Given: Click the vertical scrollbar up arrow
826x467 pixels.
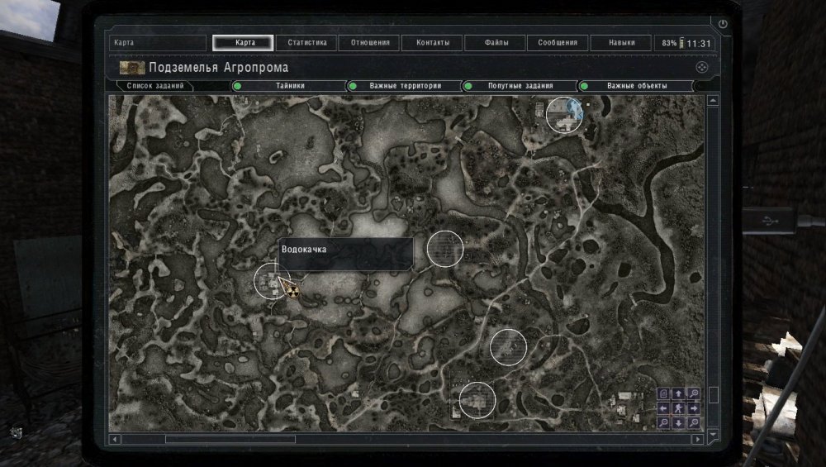Looking at the screenshot, I should pos(713,100).
